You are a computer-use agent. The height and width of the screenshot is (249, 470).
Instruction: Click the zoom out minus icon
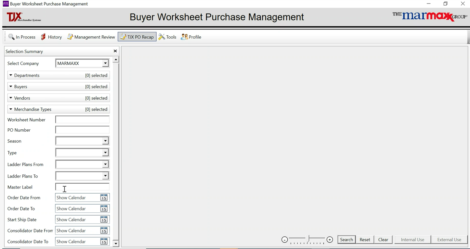tap(284, 240)
